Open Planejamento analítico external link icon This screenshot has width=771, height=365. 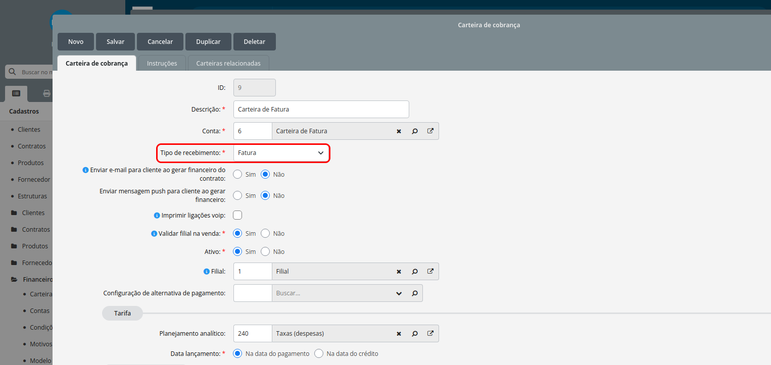pos(430,333)
